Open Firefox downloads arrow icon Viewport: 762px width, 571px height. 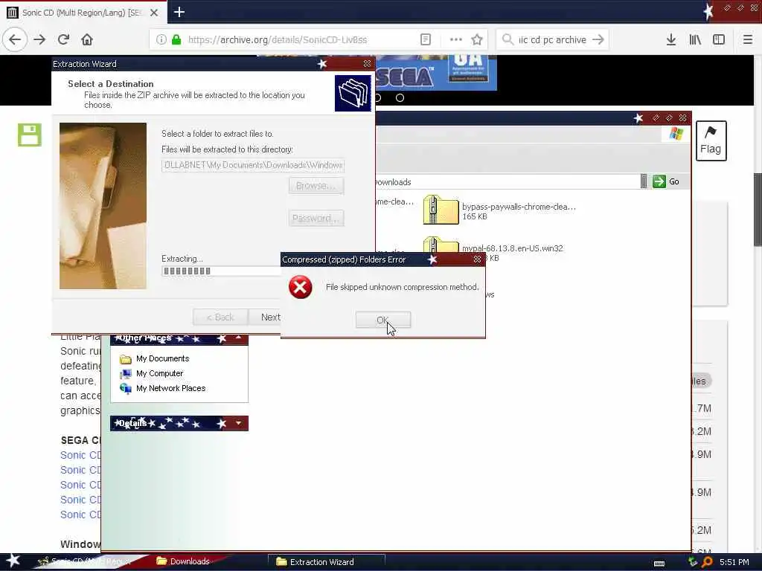coord(671,40)
